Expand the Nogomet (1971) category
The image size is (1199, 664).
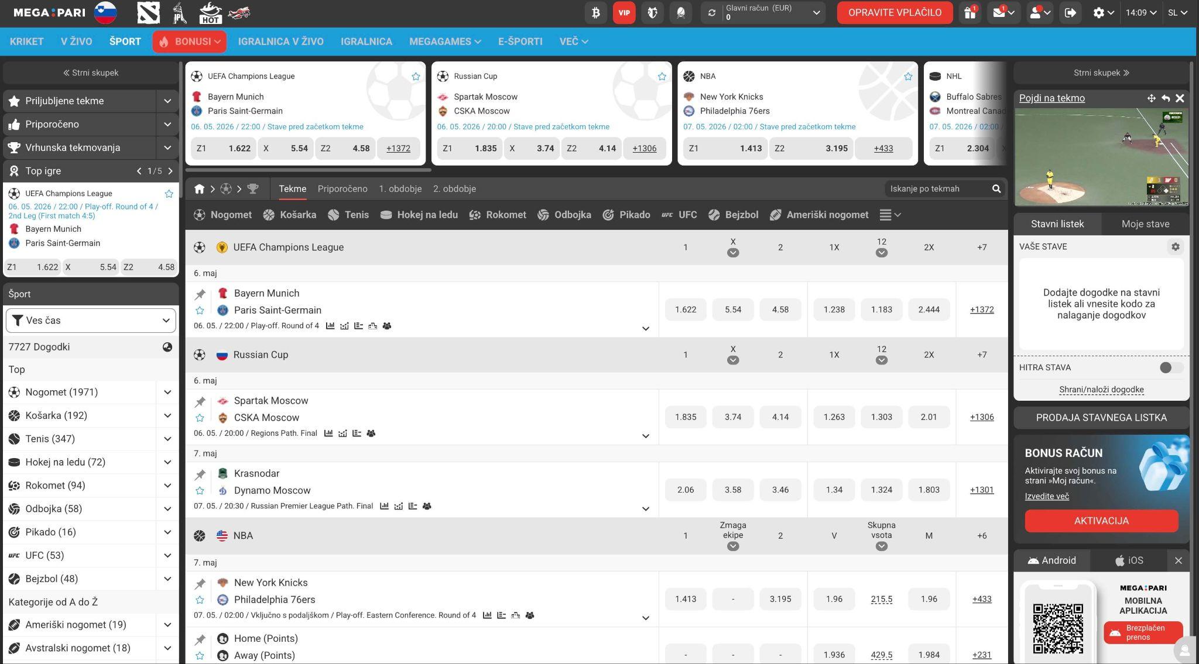pyautogui.click(x=167, y=393)
